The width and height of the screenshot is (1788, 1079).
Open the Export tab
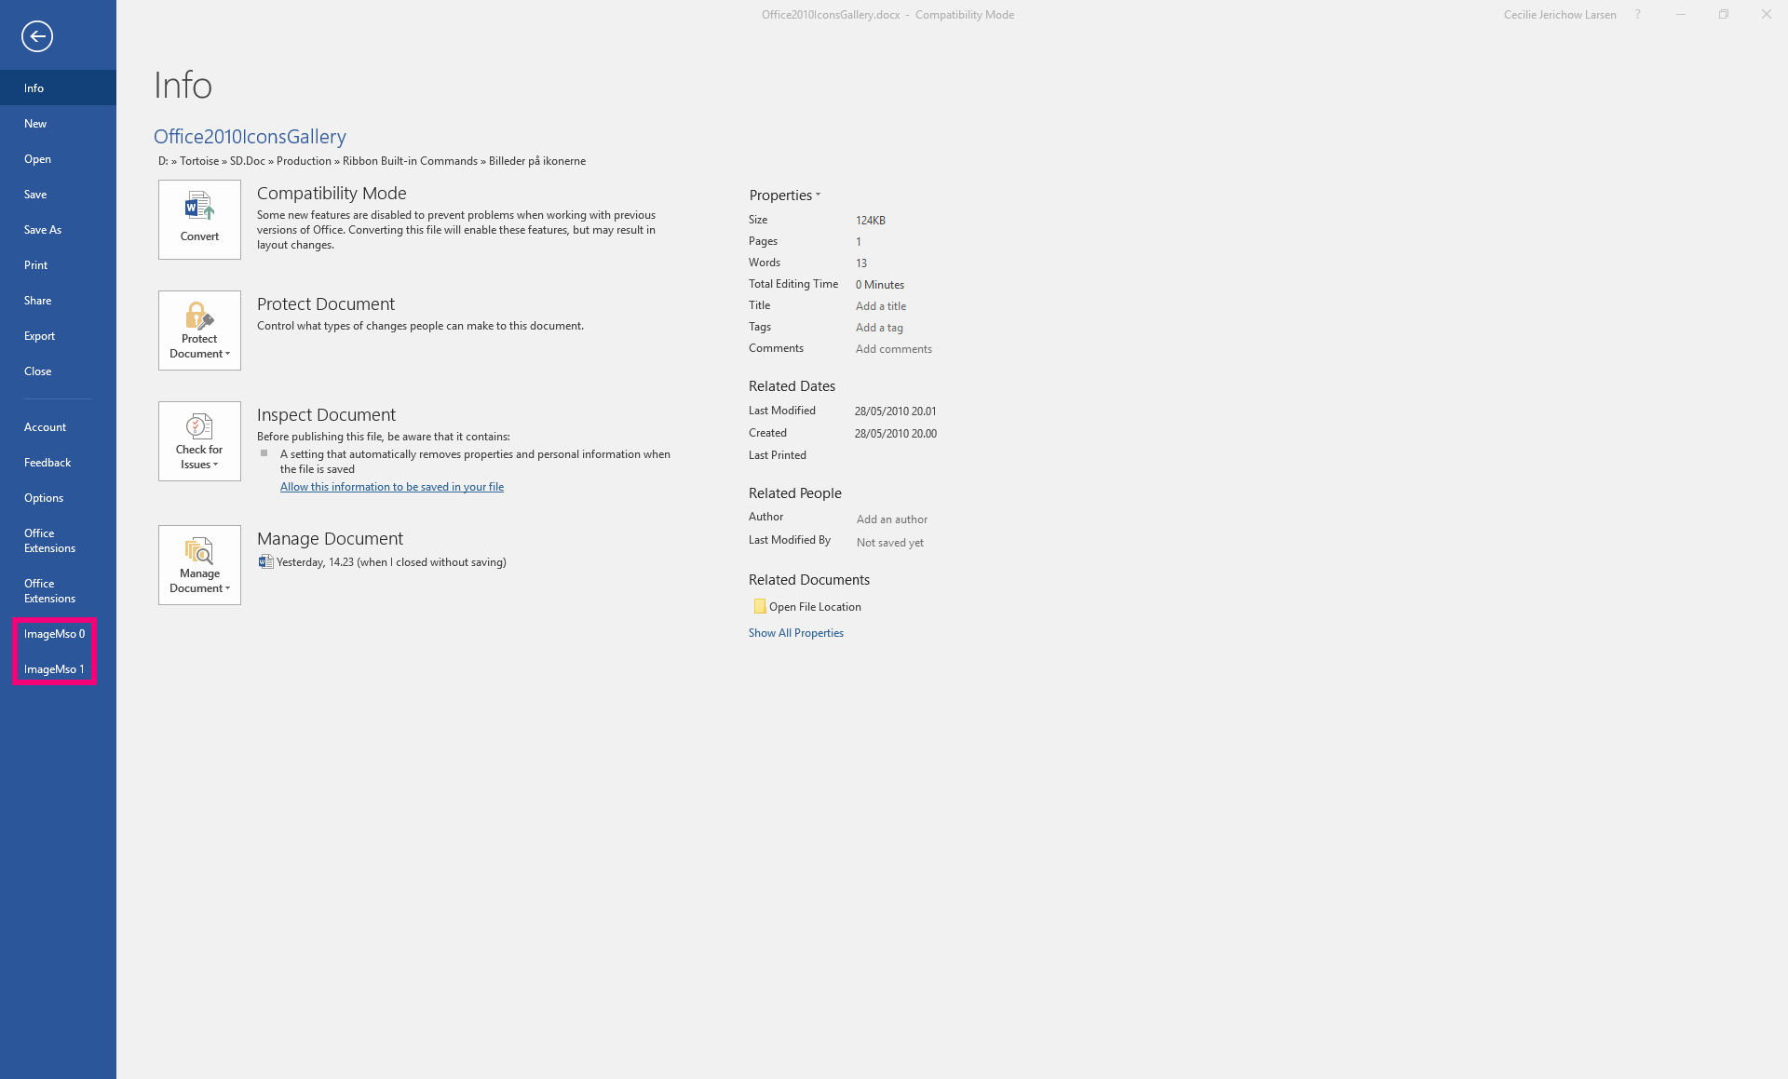[x=58, y=335]
